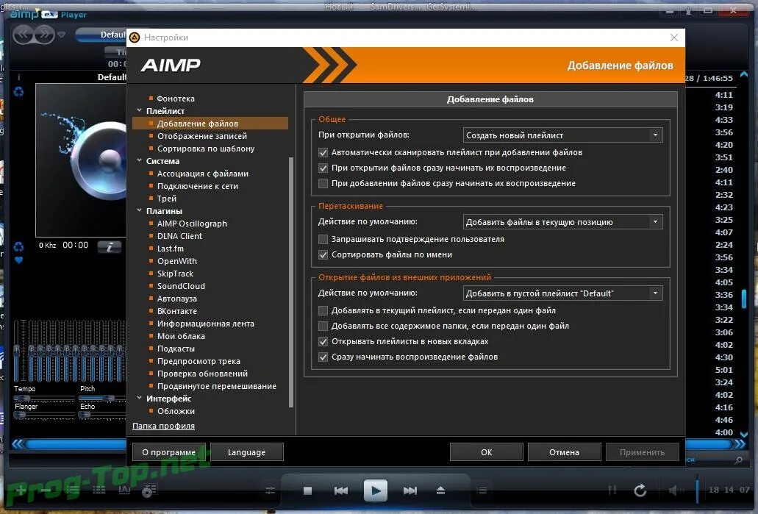Collapse the Система tree section
Image resolution: width=758 pixels, height=514 pixels.
point(139,160)
